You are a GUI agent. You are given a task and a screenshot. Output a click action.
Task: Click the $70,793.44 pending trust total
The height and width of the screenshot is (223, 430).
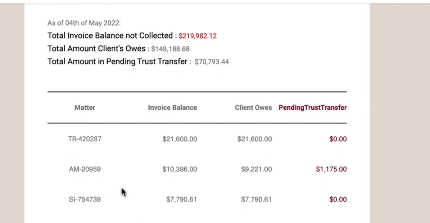tap(212, 62)
